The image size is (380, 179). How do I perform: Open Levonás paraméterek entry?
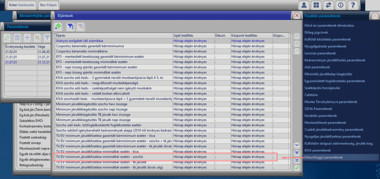tap(320, 53)
